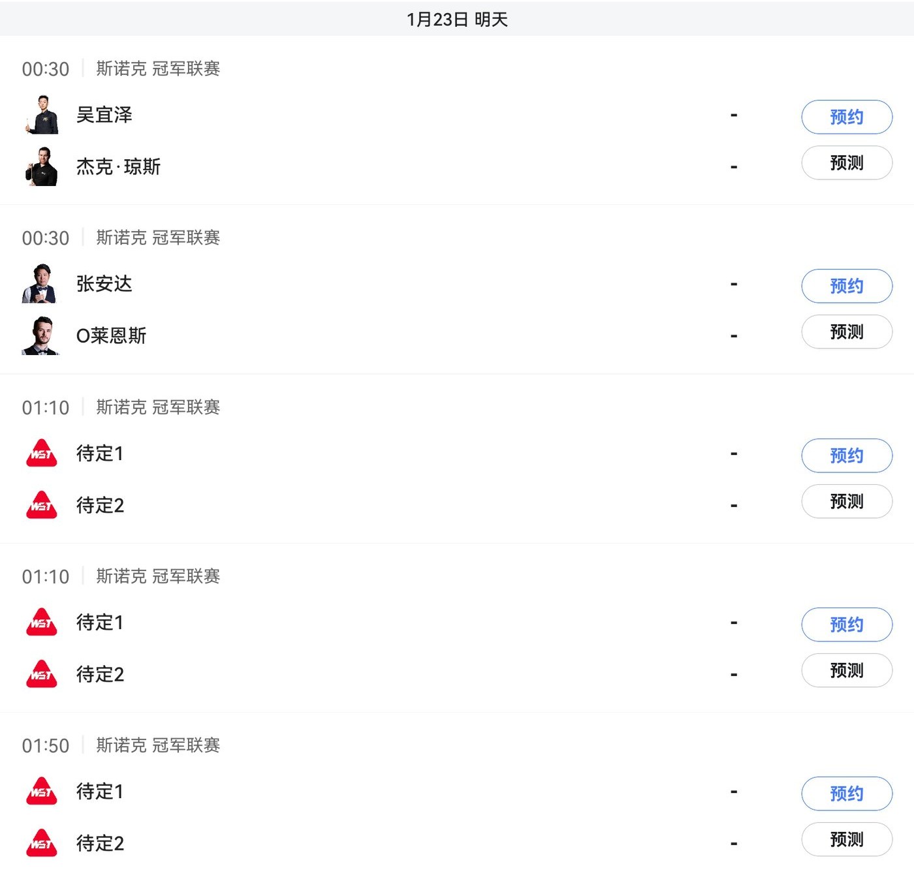Open 预测 for the 01:50 match
Image resolution: width=914 pixels, height=881 pixels.
pos(846,839)
